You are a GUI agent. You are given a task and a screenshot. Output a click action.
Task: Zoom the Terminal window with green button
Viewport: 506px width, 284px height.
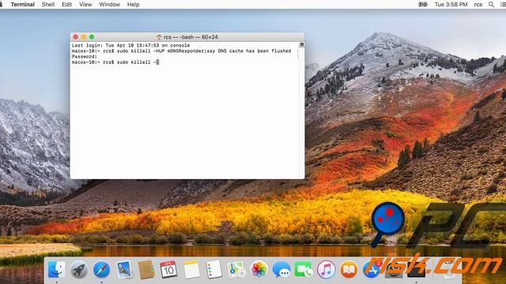pyautogui.click(x=92, y=37)
